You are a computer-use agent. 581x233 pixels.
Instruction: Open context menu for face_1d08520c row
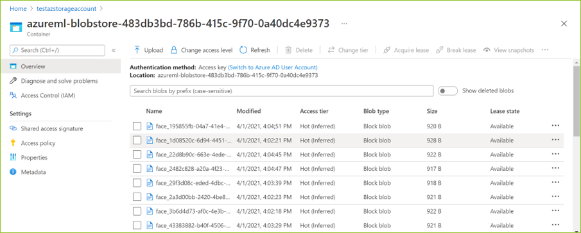[555, 140]
